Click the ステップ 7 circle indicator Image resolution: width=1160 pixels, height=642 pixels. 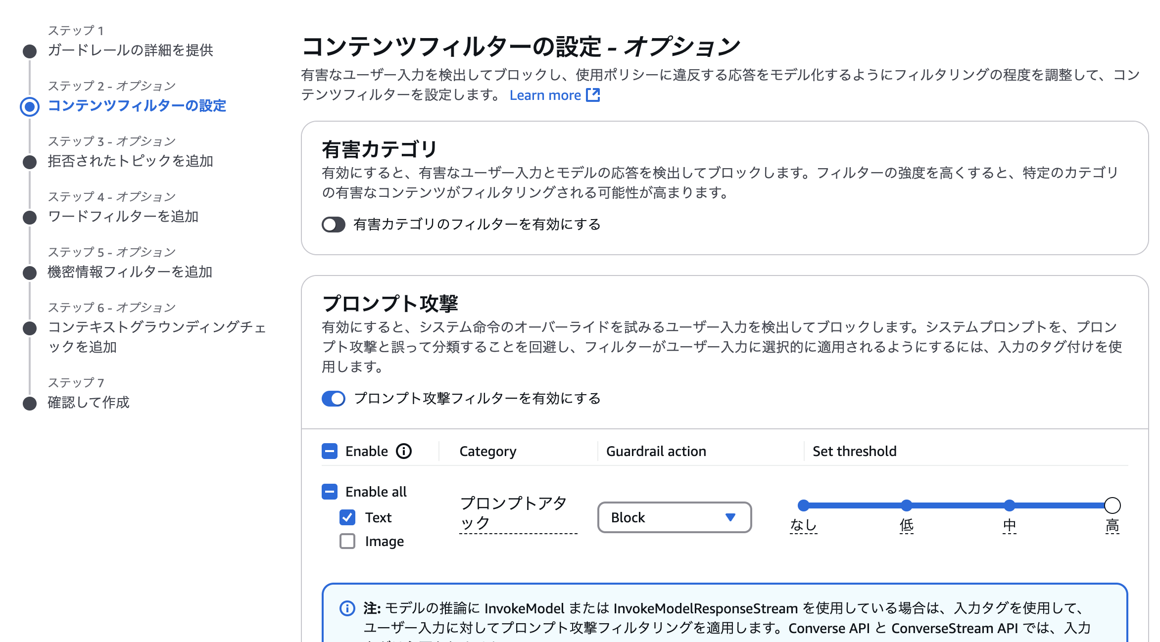pyautogui.click(x=30, y=402)
